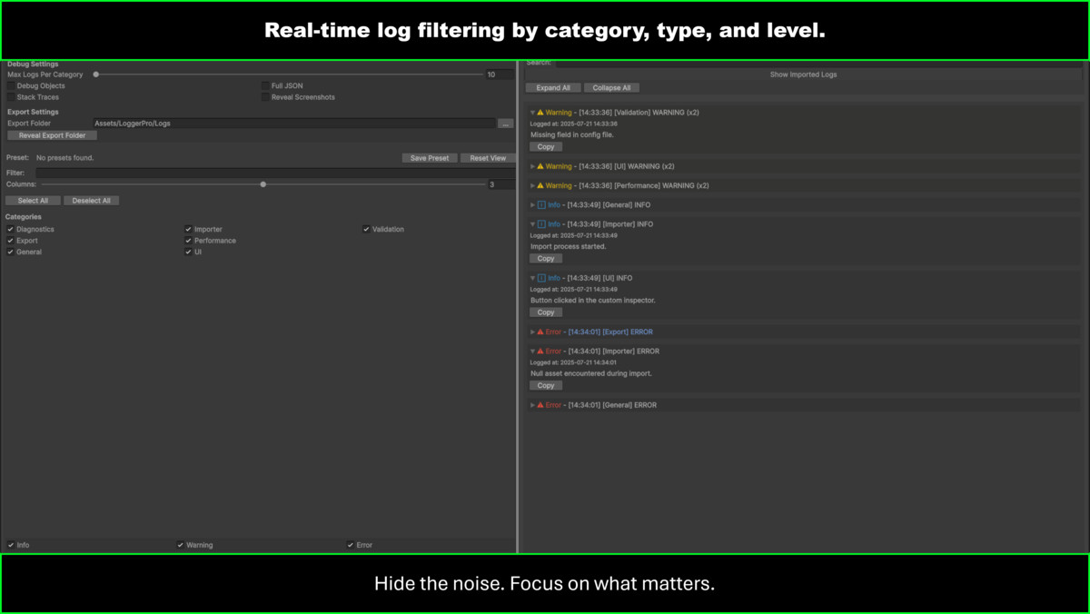Screen dimensions: 1090x614
Task: Click the Max Logs Per Category value field
Action: [x=500, y=74]
